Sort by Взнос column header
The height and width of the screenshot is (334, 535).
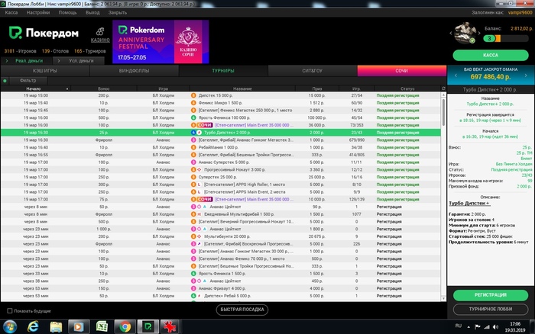click(x=104, y=88)
